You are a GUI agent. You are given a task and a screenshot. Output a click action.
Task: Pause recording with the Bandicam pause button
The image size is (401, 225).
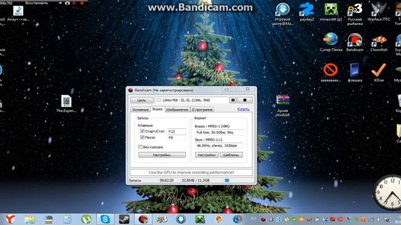(x=232, y=100)
